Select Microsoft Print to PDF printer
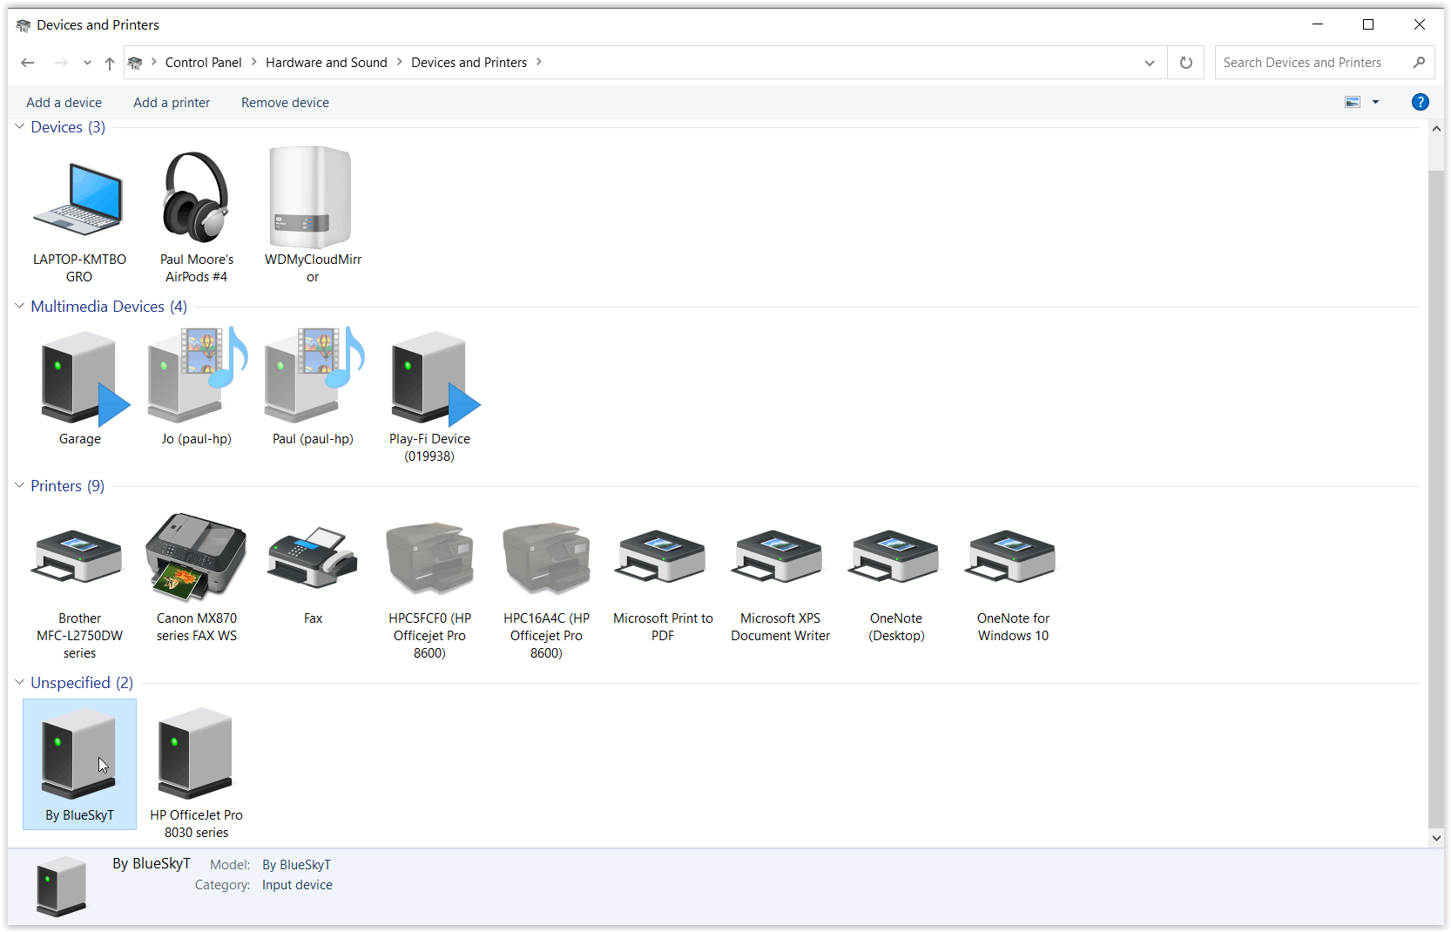The height and width of the screenshot is (932, 1451). [x=663, y=557]
